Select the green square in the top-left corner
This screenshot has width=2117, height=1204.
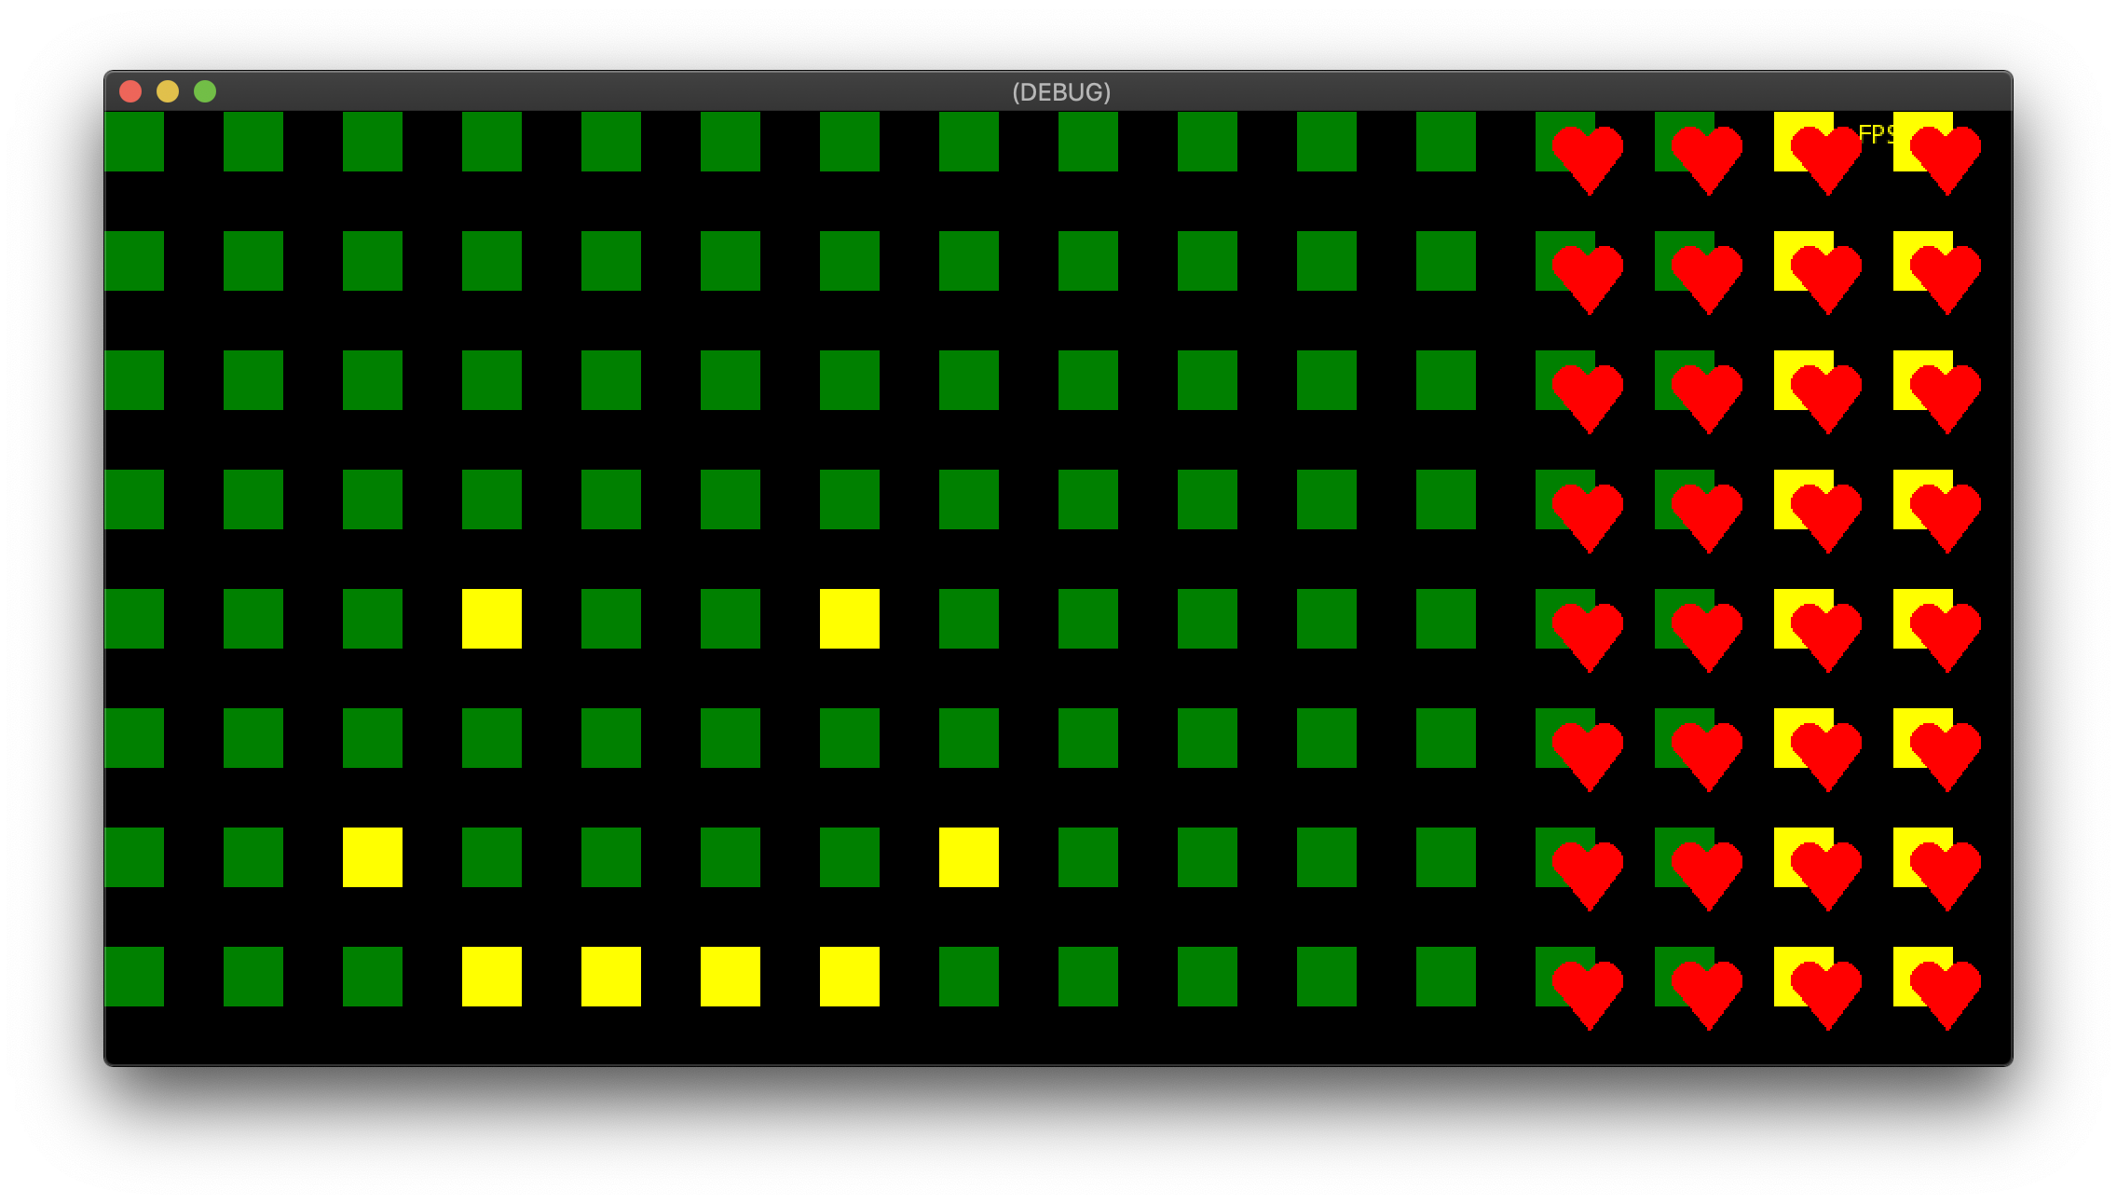(133, 140)
